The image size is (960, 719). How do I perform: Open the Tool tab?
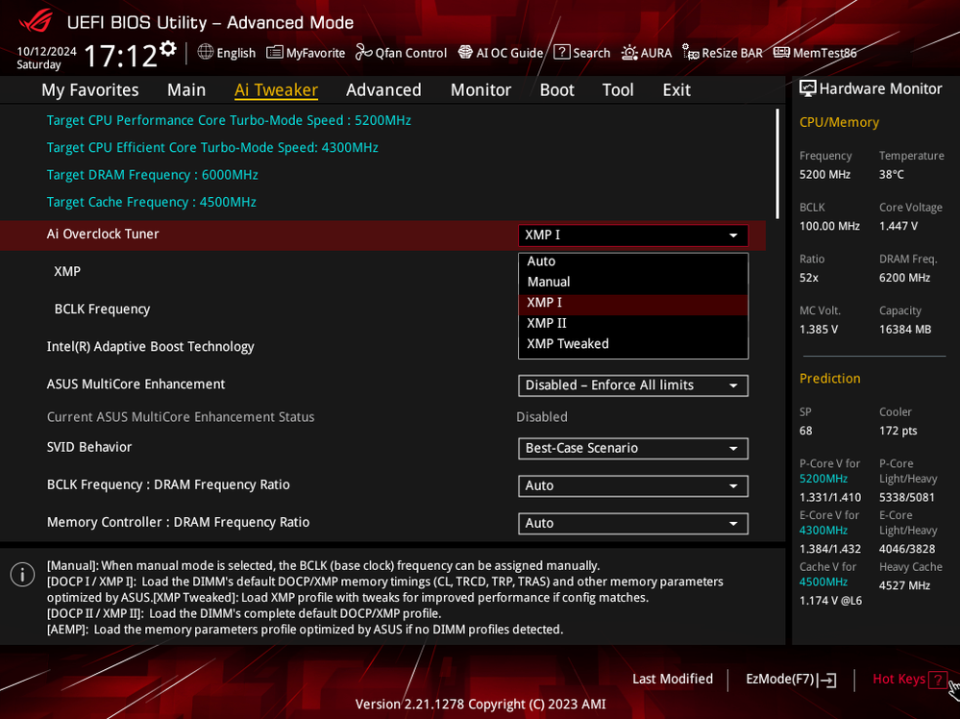coord(618,90)
